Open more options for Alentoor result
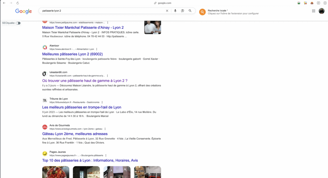 point(97,49)
